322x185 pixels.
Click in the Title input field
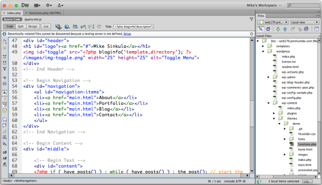(x=134, y=27)
